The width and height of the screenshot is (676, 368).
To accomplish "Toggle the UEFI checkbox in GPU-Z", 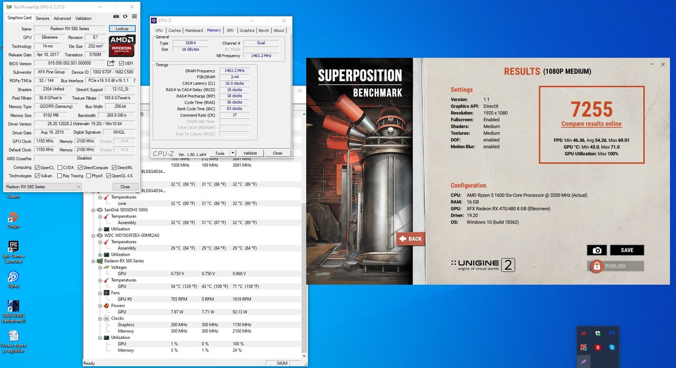I will (x=121, y=63).
